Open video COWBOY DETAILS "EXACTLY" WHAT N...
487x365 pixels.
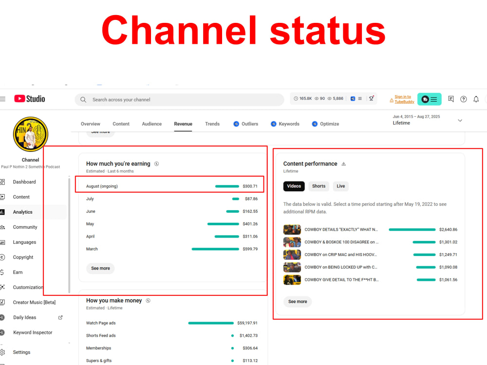point(341,230)
